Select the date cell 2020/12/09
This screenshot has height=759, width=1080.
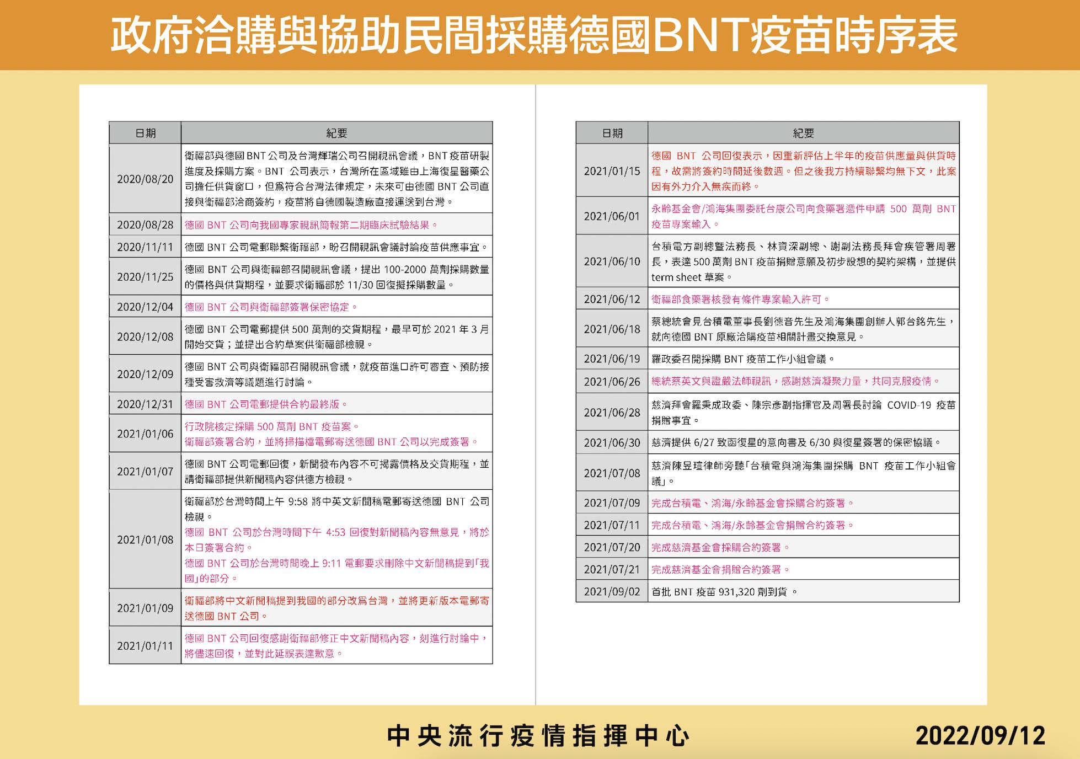[145, 373]
